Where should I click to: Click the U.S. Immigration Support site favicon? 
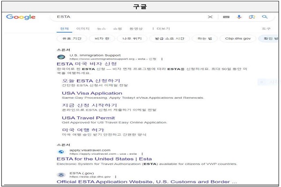[61, 57]
